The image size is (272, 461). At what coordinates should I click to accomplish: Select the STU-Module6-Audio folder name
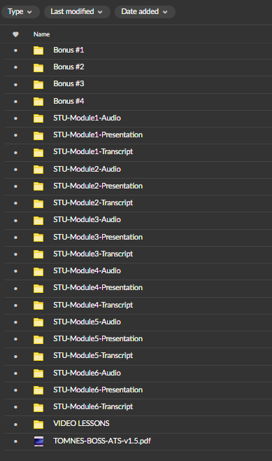[x=87, y=373]
